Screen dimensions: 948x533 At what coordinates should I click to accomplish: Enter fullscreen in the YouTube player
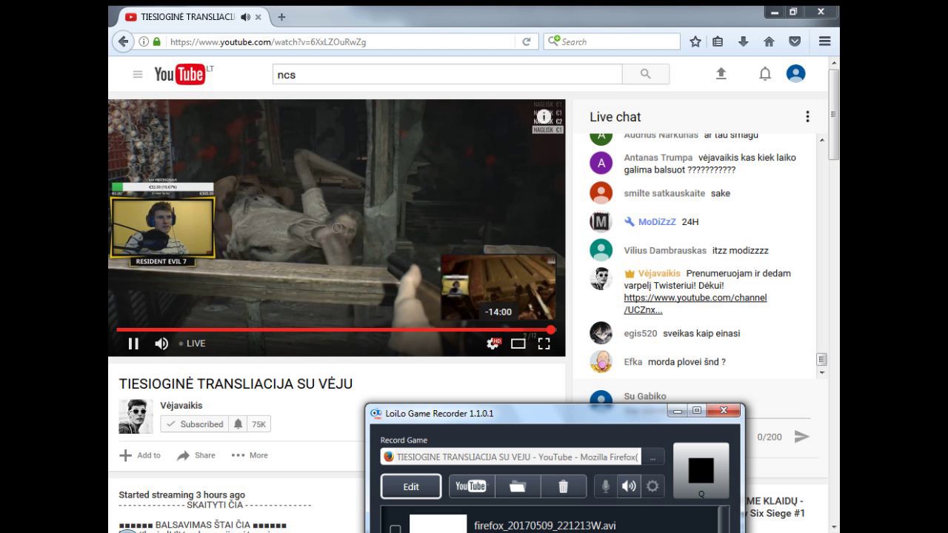point(544,343)
